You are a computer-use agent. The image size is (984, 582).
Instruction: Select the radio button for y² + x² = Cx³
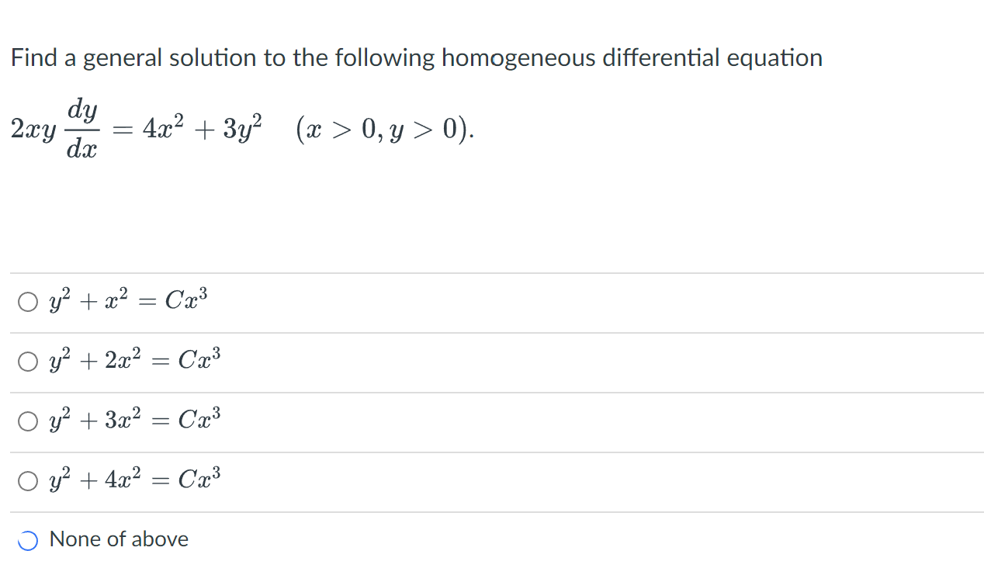pos(27,301)
